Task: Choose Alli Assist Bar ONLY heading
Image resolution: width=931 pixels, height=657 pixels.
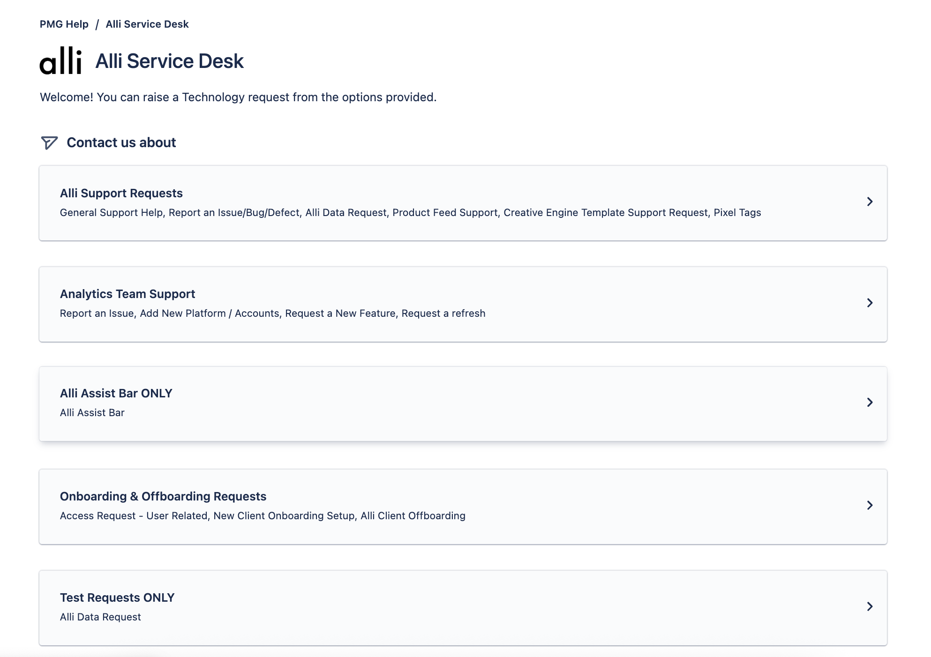Action: pos(116,393)
